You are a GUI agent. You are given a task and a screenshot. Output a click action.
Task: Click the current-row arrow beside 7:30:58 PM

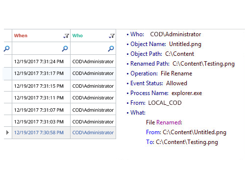[x=7, y=133]
